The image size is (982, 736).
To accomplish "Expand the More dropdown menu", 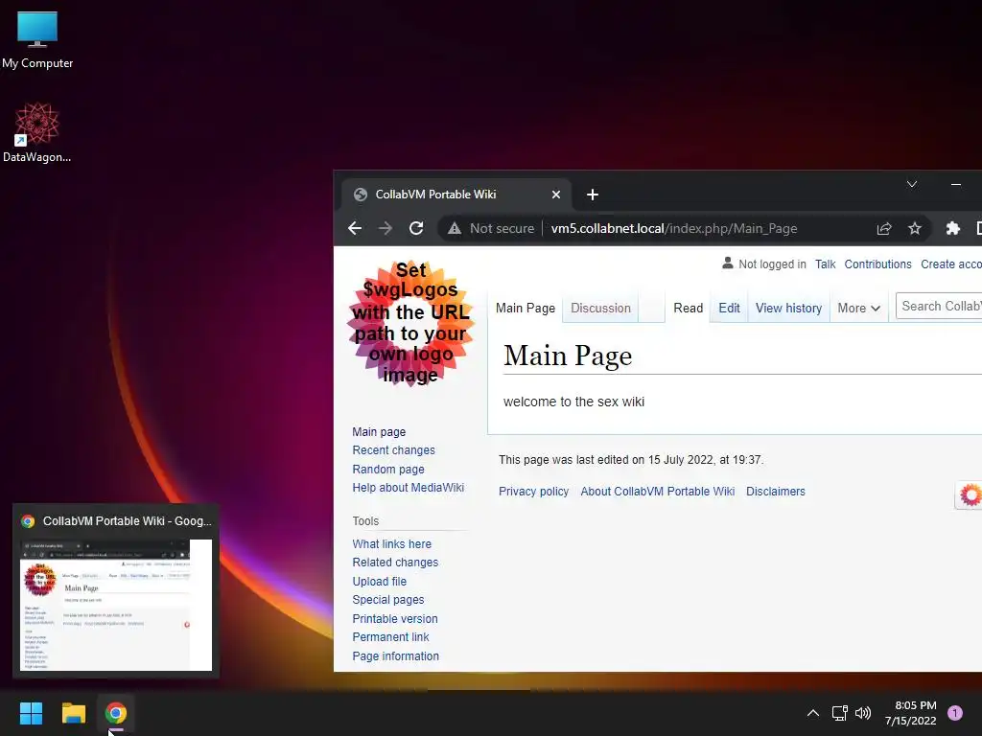I will (x=858, y=308).
